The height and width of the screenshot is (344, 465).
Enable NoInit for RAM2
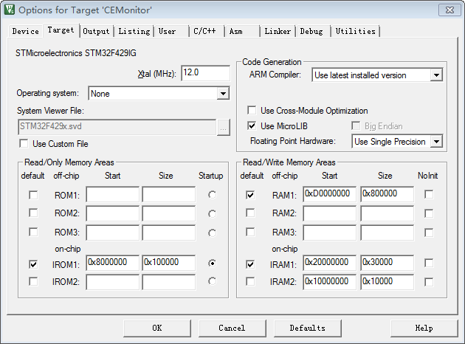tap(429, 213)
